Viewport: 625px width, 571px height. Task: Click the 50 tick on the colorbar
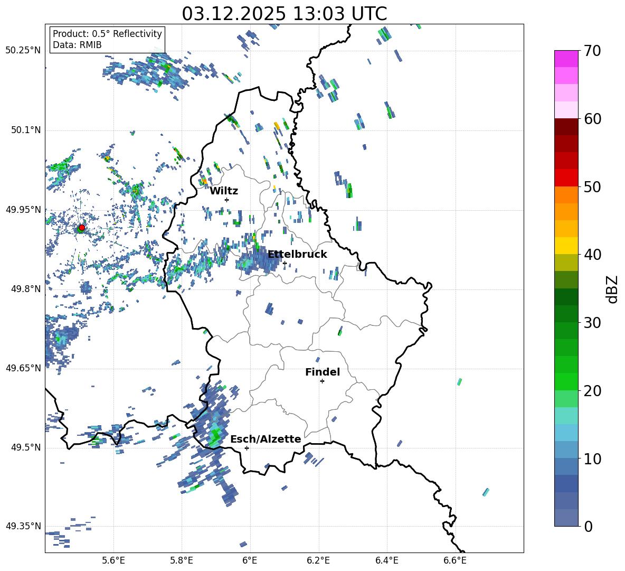(x=592, y=186)
